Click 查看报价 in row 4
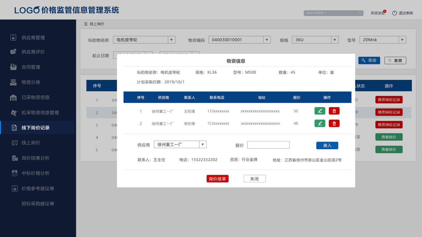The width and height of the screenshot is (422, 237). click(389, 137)
